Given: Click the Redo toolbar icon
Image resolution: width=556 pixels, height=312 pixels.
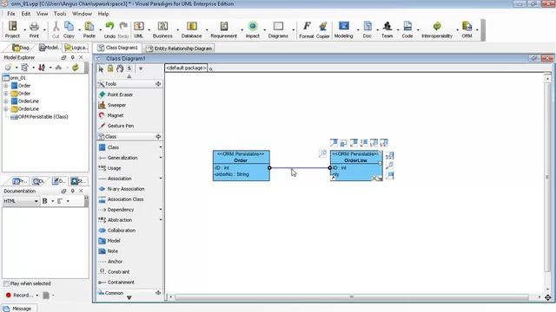Looking at the screenshot, I should (123, 29).
